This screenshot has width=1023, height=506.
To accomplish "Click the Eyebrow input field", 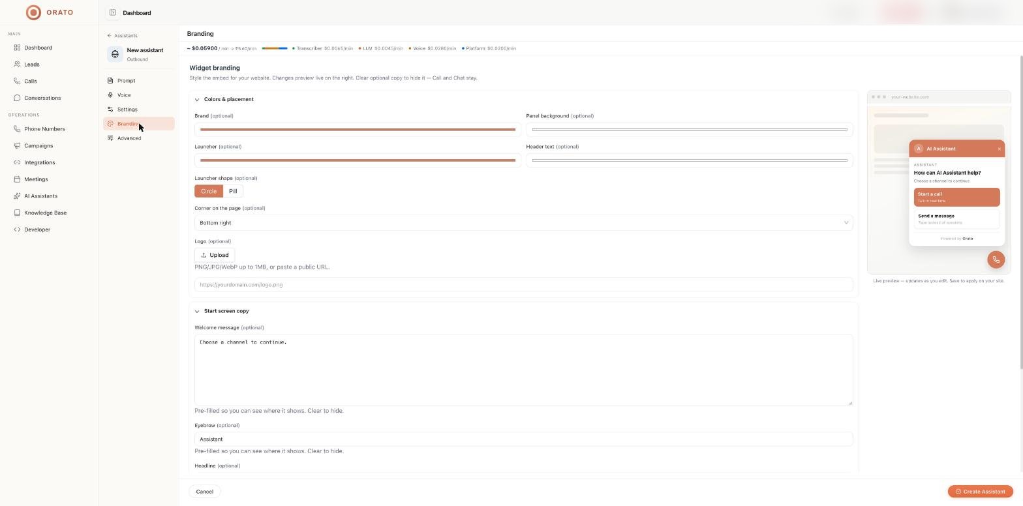I will pyautogui.click(x=524, y=439).
